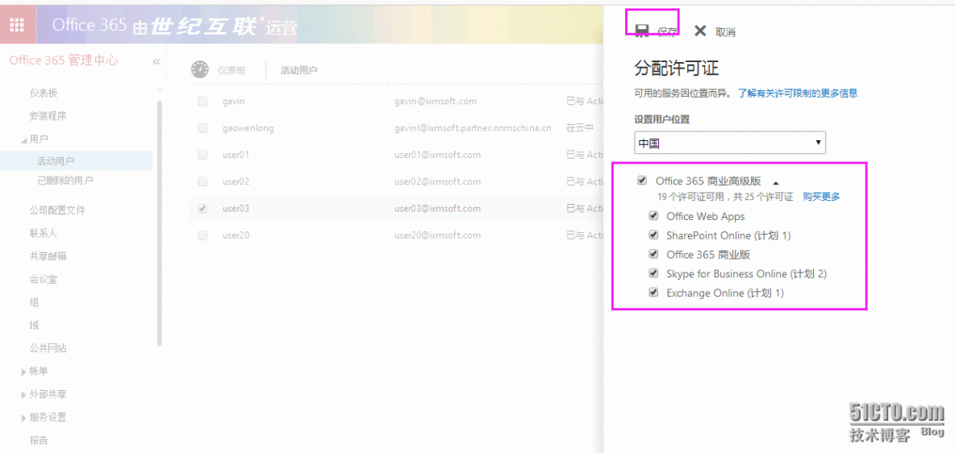955x453 pixels.
Task: Select the user01 row checkbox
Action: (x=202, y=155)
